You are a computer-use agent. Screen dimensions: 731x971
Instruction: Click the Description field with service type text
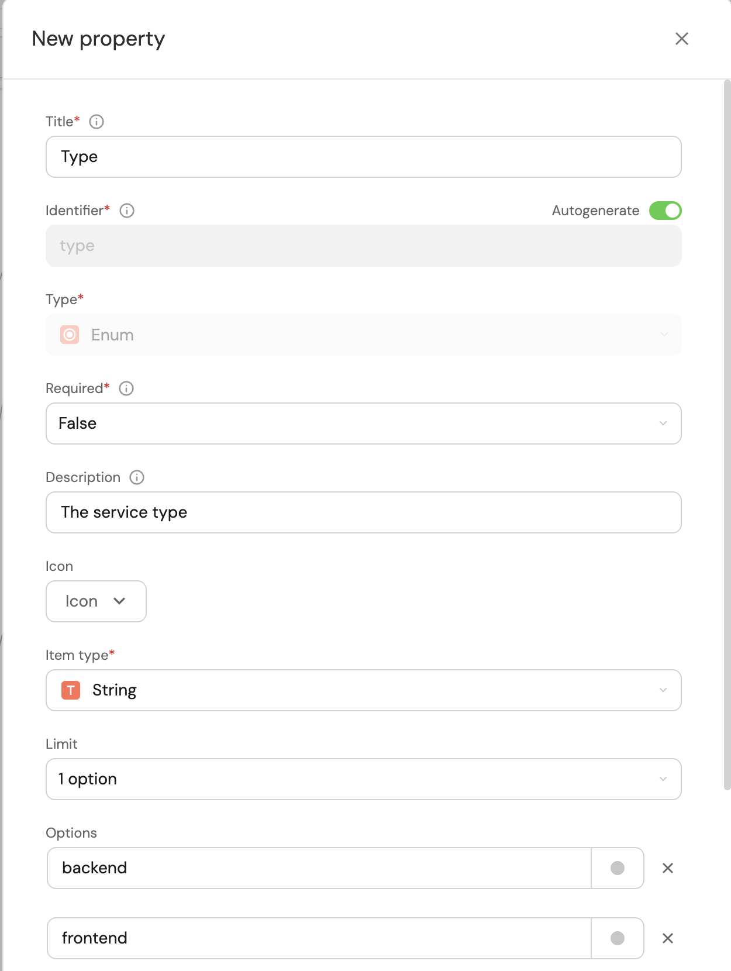(x=363, y=512)
